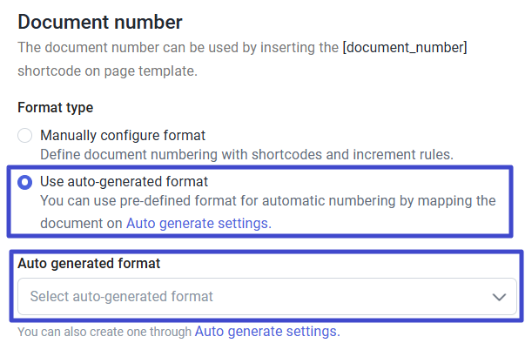Click the 'Define document numbering with shortcodes' description
Screen dimensions: 525x350
pyautogui.click(x=174, y=154)
